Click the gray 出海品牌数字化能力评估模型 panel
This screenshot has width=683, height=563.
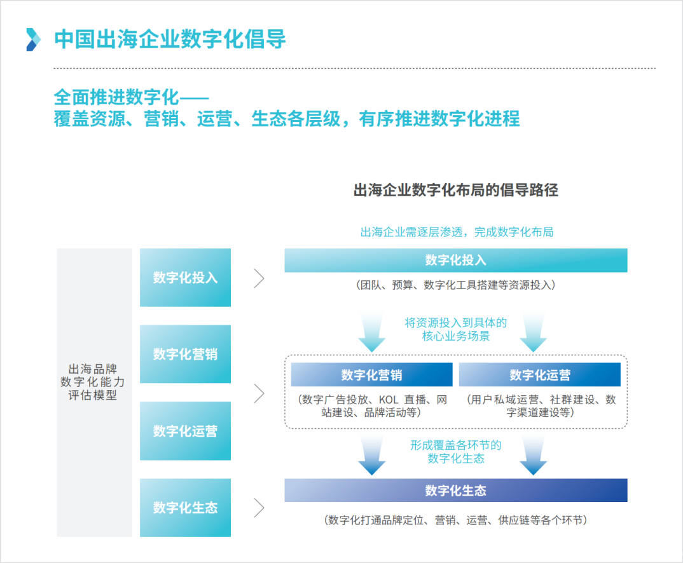click(93, 383)
